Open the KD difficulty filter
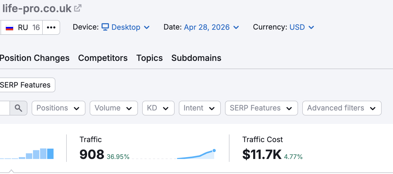This screenshot has height=174, width=393. [158, 108]
